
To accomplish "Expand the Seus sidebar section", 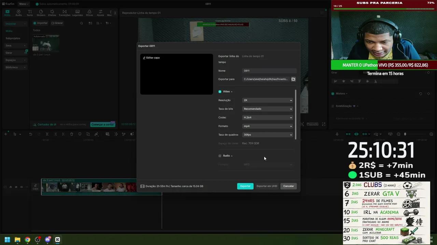I will pyautogui.click(x=15, y=46).
